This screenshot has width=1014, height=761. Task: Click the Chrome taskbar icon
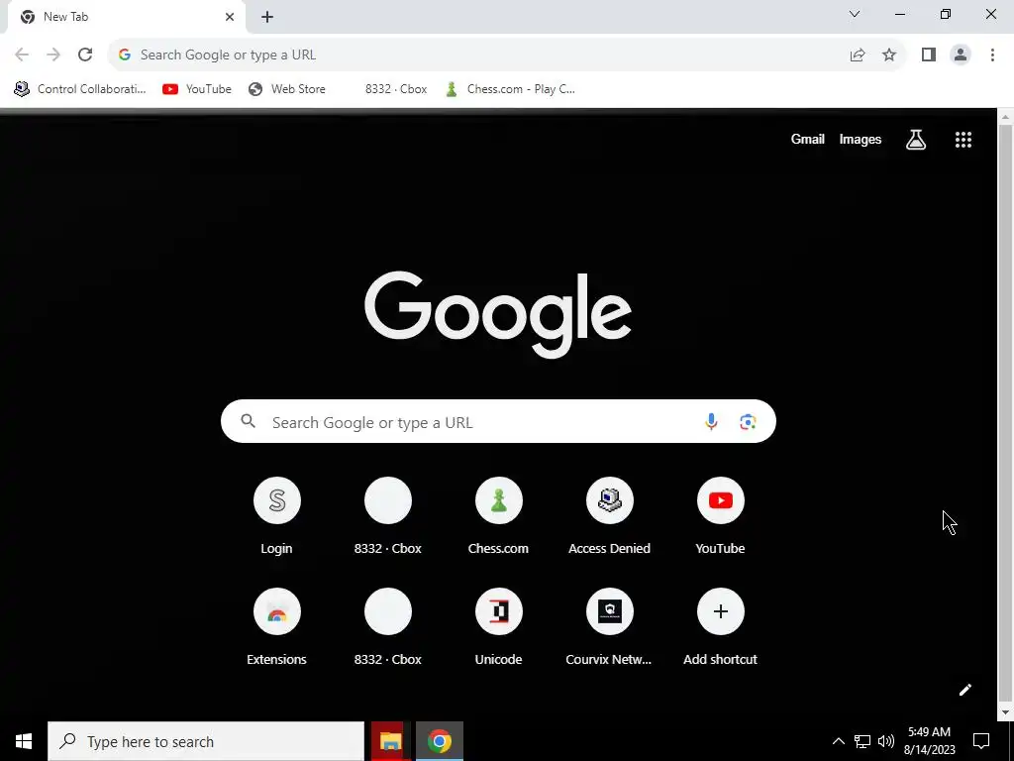tap(439, 741)
